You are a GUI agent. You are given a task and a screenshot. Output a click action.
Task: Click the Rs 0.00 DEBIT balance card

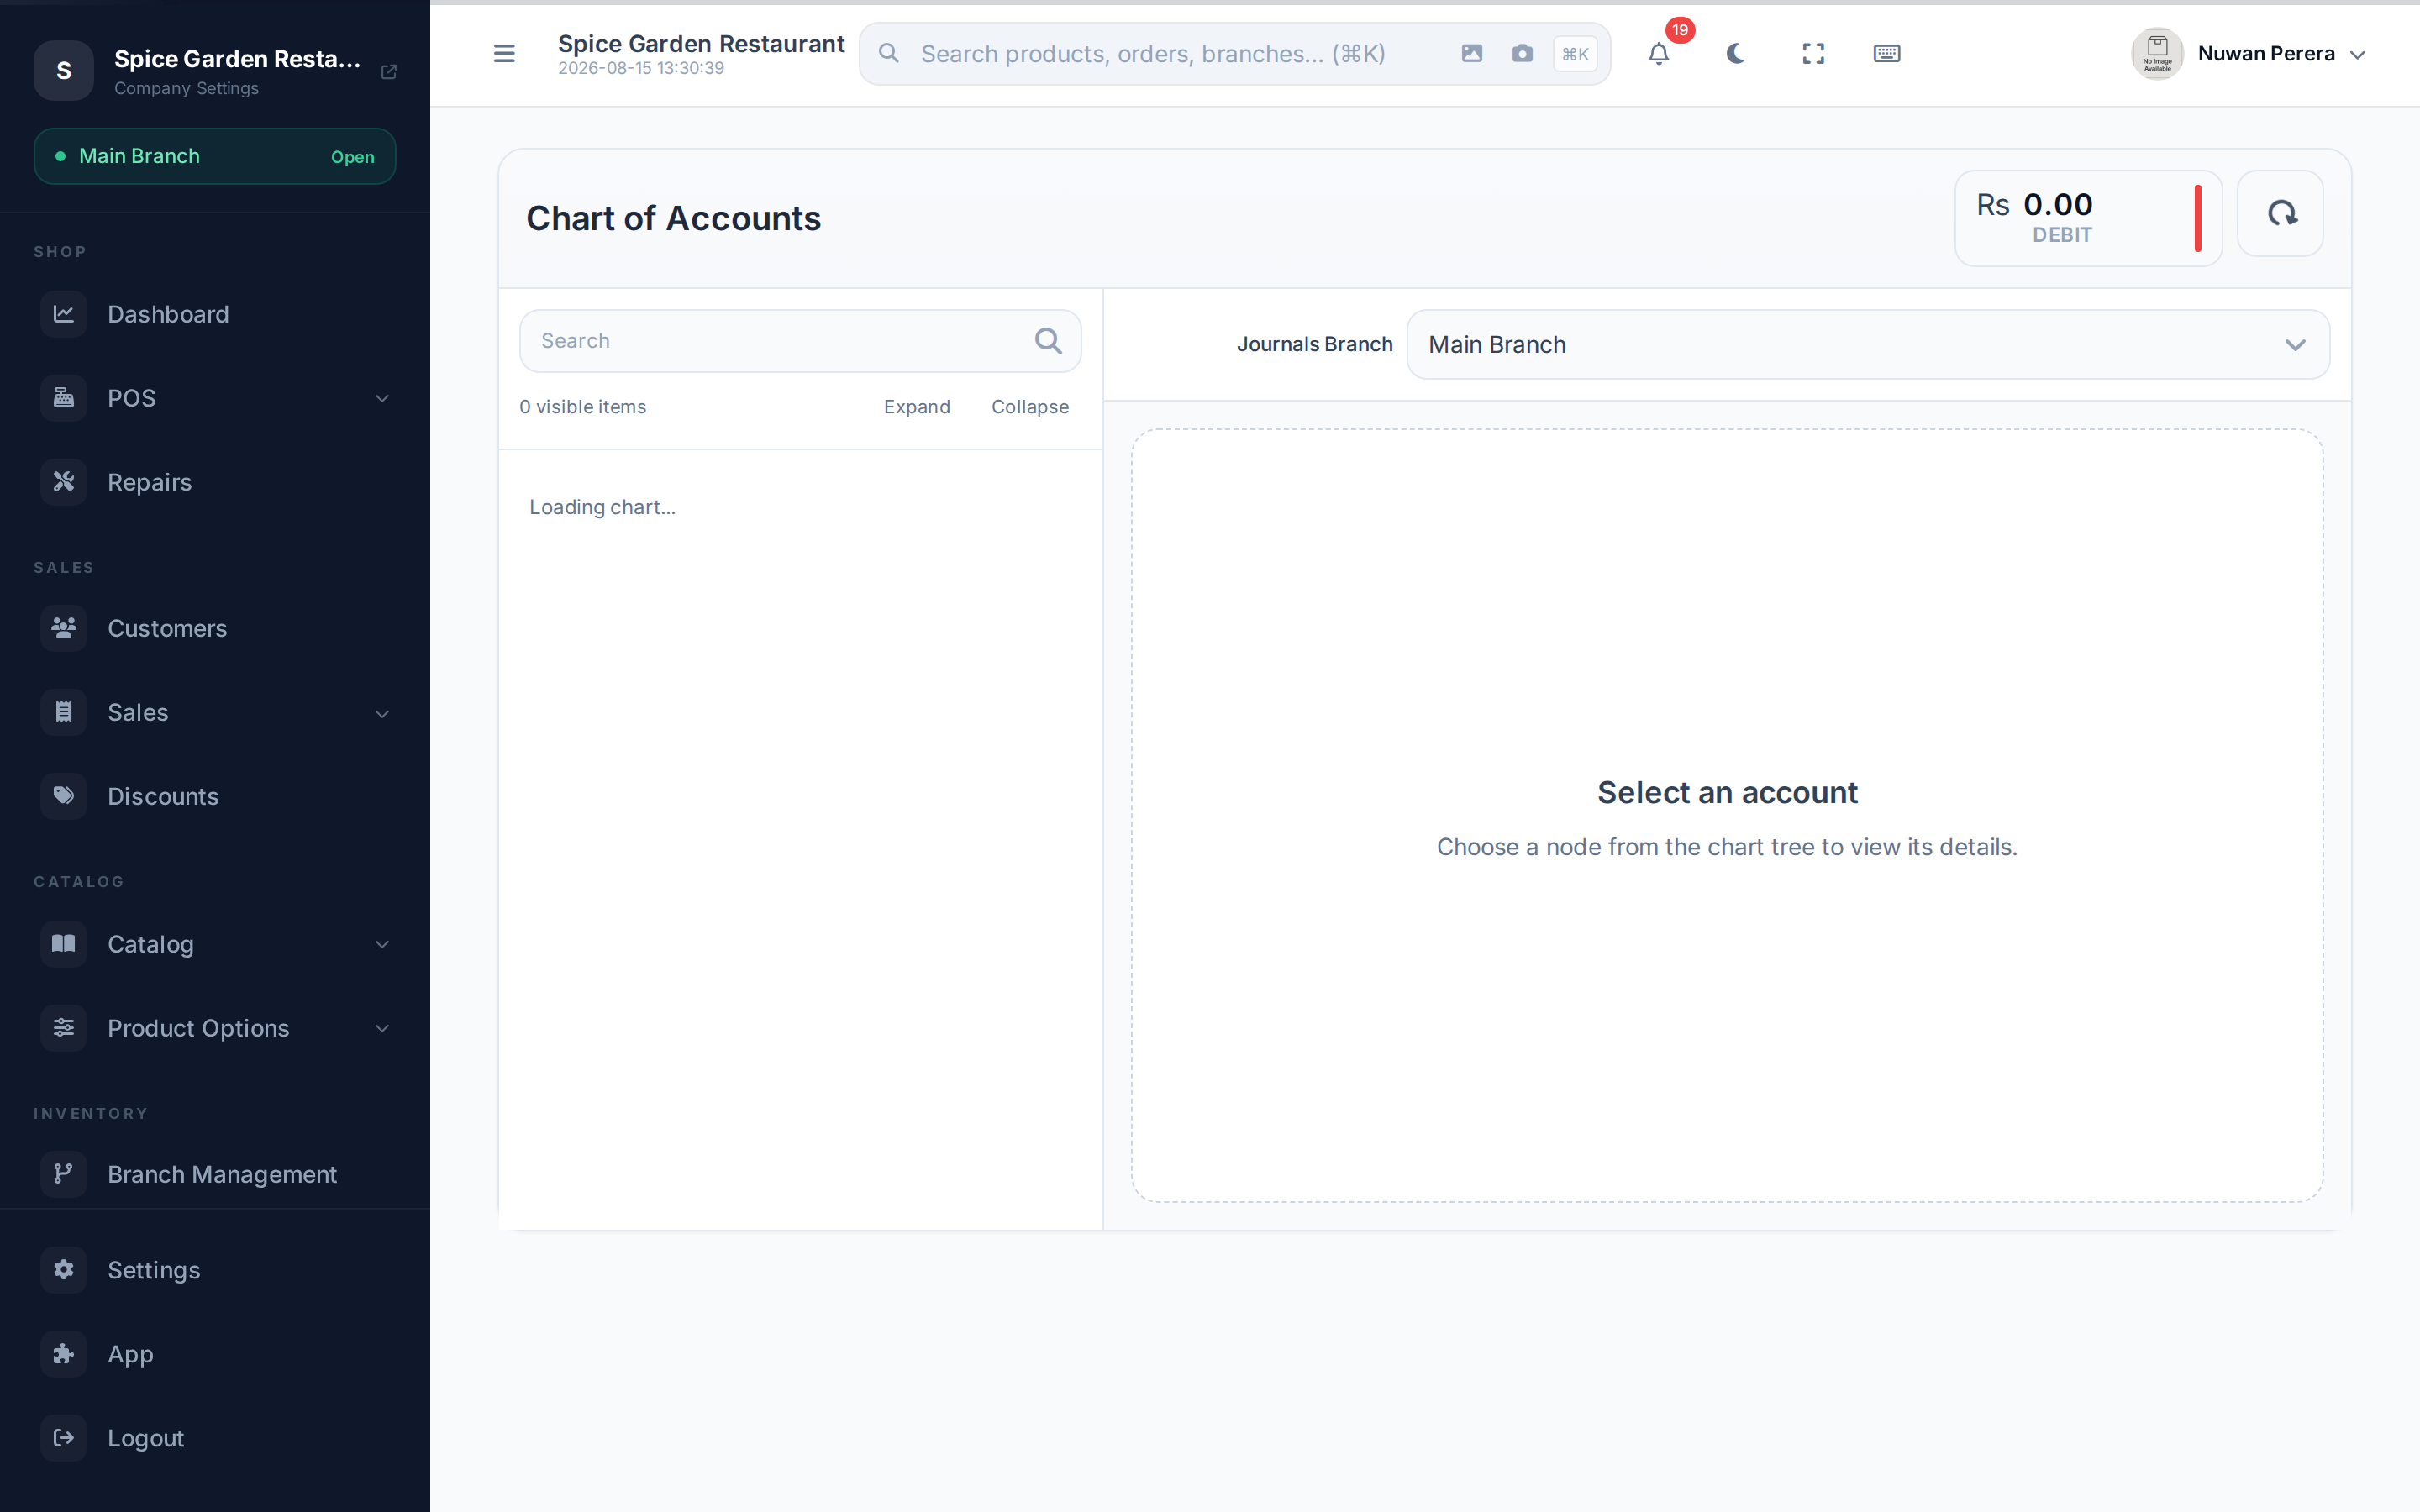[2088, 218]
